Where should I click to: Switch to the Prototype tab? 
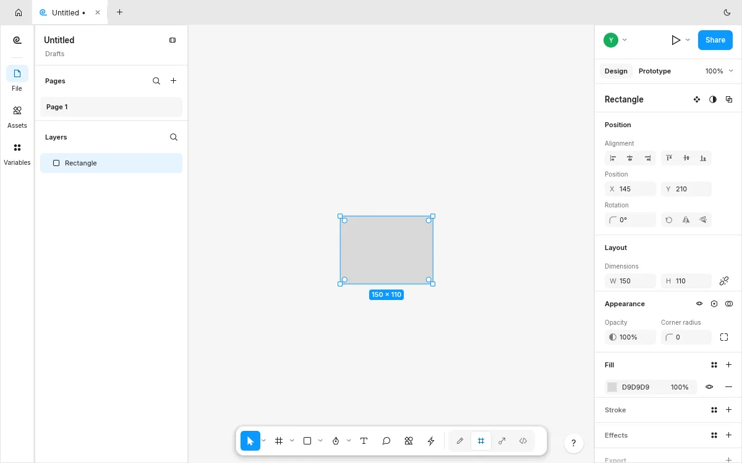(655, 71)
